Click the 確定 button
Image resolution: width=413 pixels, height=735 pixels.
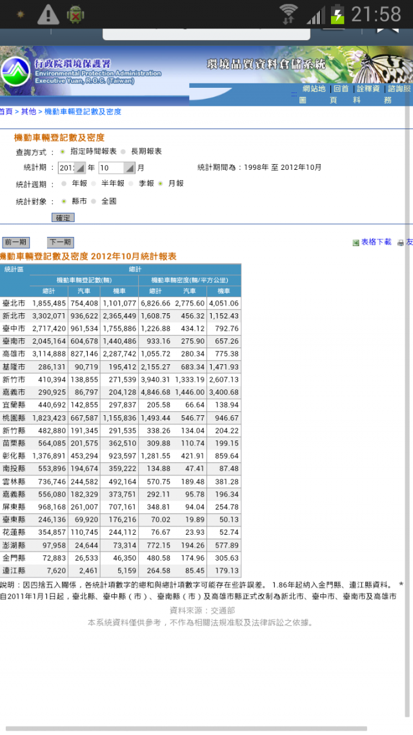63,218
